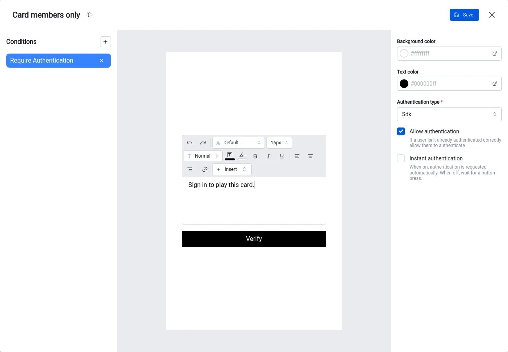Click the Background color label

click(416, 41)
